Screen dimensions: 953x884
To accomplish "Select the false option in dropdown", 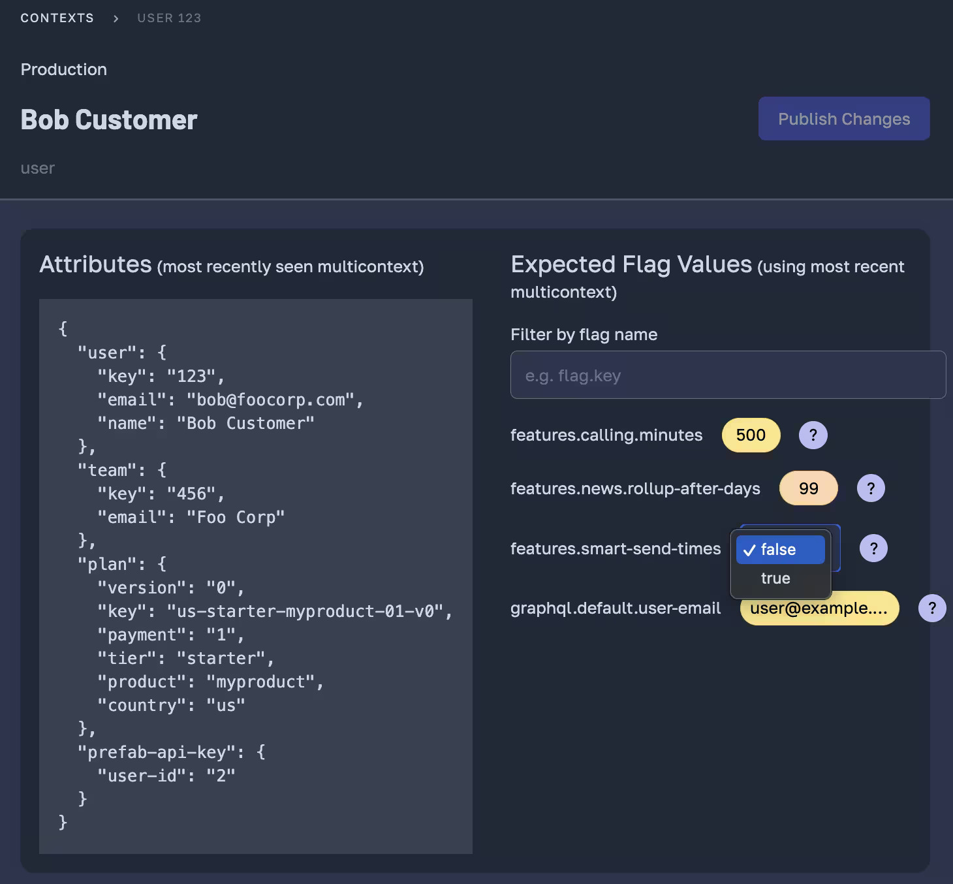I will 781,550.
